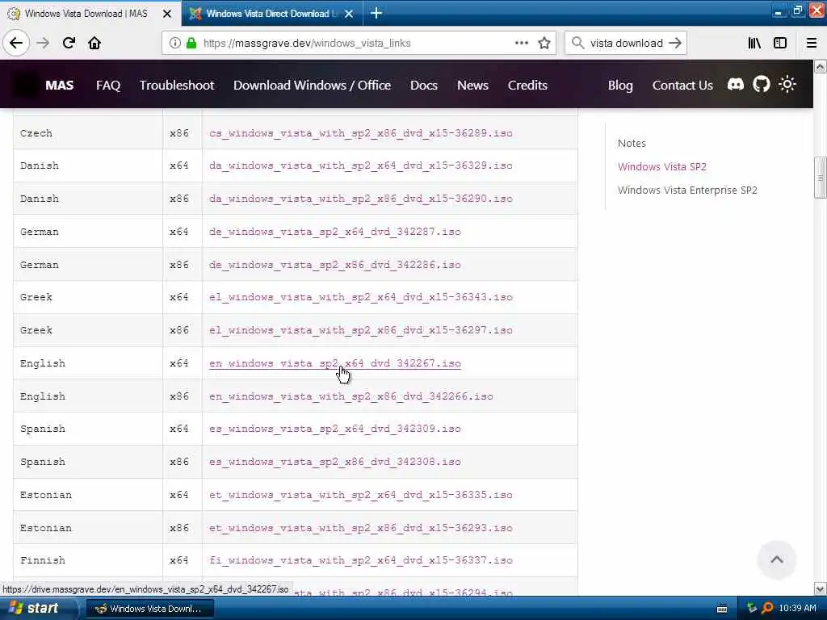Download Czech x86 Vista ISO link

(x=361, y=133)
